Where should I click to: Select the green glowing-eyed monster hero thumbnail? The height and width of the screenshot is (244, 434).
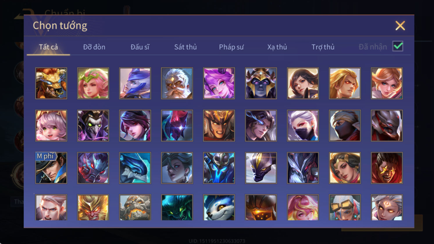point(177,207)
